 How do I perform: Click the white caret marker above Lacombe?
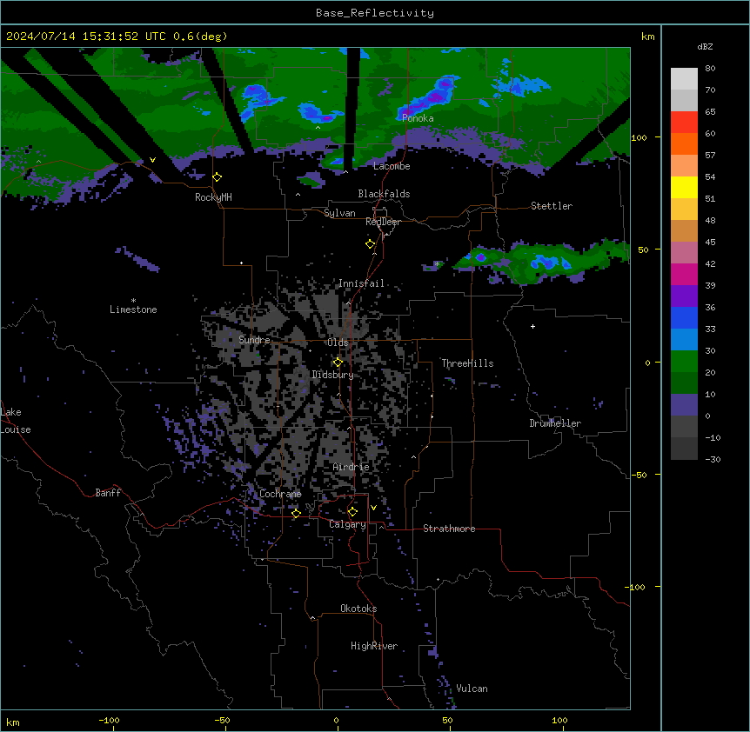[x=345, y=172]
